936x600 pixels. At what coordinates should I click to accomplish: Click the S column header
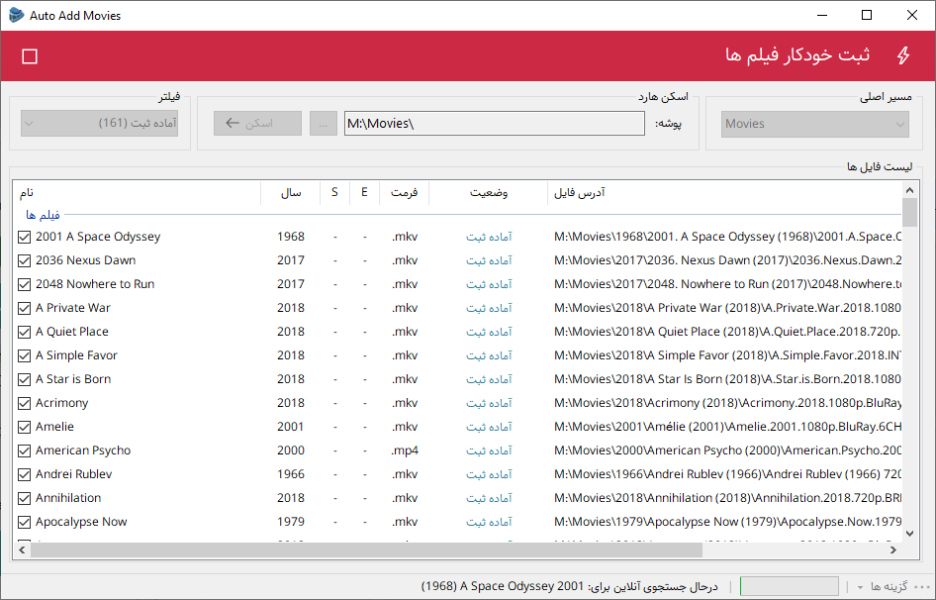(x=334, y=192)
